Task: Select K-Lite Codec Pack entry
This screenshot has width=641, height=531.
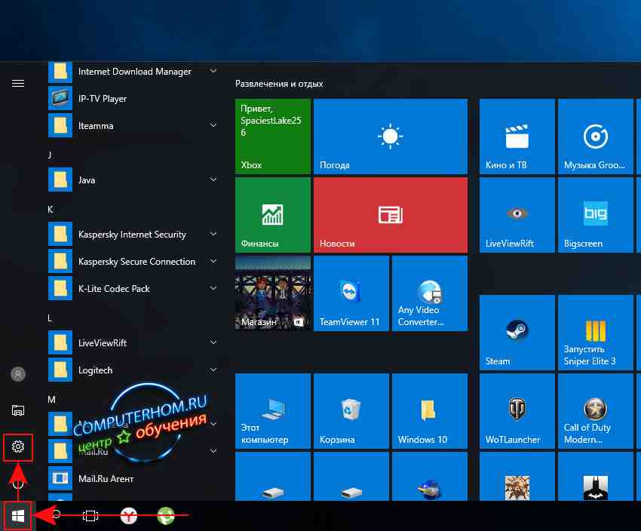Action: click(134, 289)
